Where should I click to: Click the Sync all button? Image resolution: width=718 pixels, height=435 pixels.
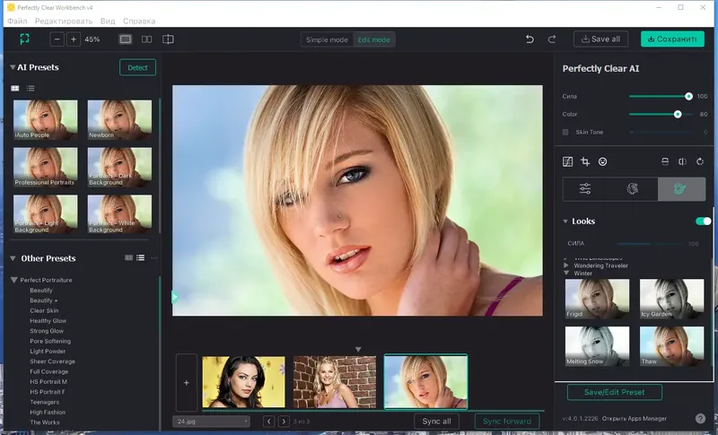pyautogui.click(x=436, y=422)
